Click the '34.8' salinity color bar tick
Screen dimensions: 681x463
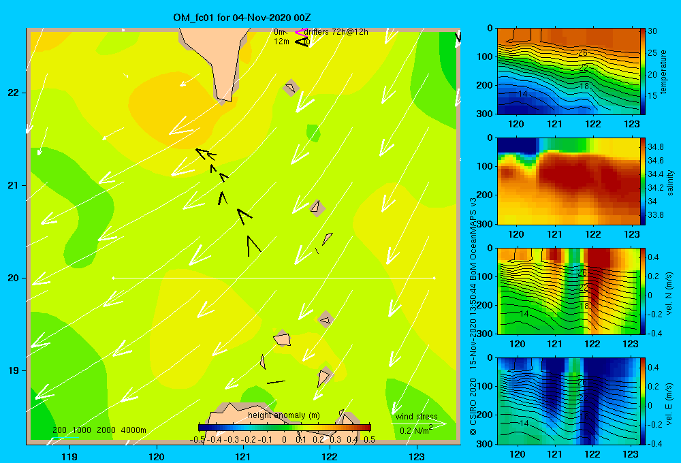click(655, 147)
